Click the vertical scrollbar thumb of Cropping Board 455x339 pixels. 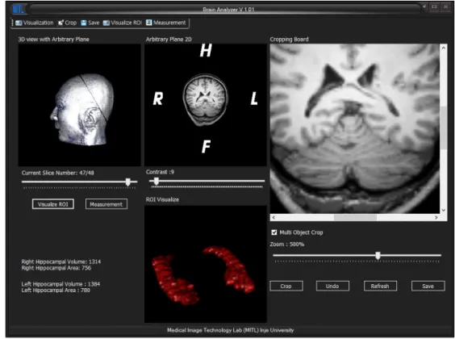coord(444,128)
